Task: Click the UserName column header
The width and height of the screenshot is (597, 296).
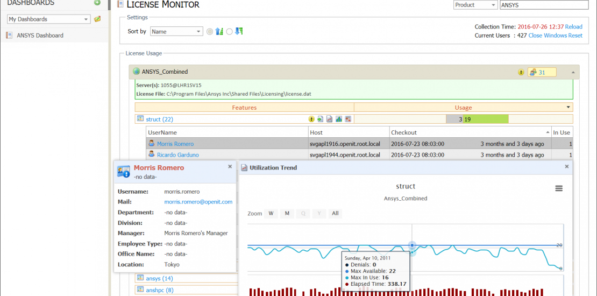Action: pyautogui.click(x=227, y=132)
